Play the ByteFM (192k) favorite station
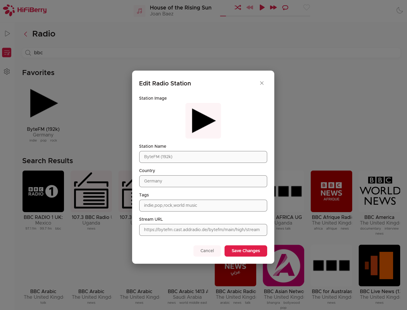This screenshot has width=407, height=310. tap(43, 103)
